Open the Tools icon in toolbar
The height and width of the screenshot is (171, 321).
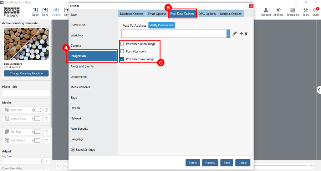pos(306,12)
